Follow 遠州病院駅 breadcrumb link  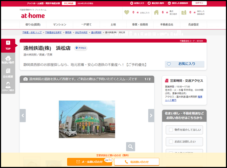point(96,32)
